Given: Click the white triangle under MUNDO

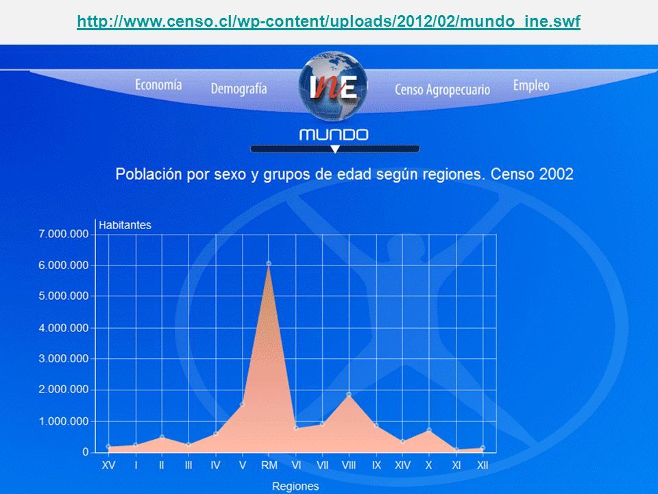Looking at the screenshot, I should point(335,149).
